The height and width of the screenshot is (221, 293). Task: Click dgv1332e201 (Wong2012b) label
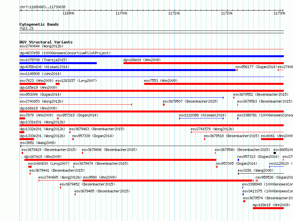point(42,129)
